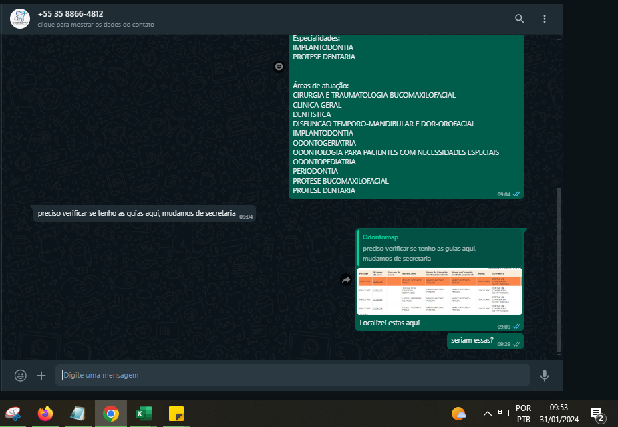Click the record voice message microphone
The width and height of the screenshot is (618, 427).
tap(545, 376)
